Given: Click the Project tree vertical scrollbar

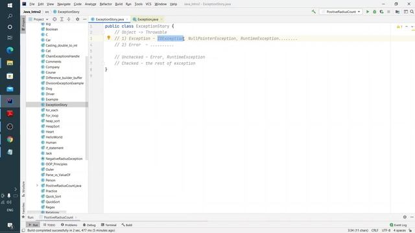Looking at the screenshot, I should (86, 108).
